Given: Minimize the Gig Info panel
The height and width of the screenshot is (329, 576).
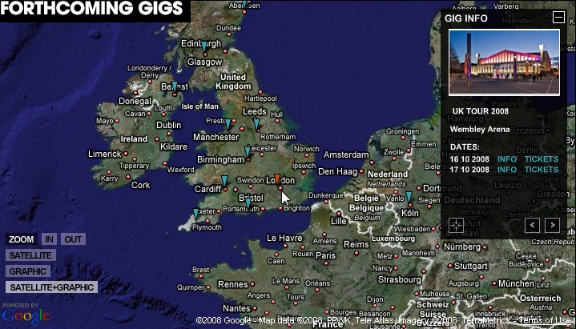Looking at the screenshot, I should (x=558, y=17).
